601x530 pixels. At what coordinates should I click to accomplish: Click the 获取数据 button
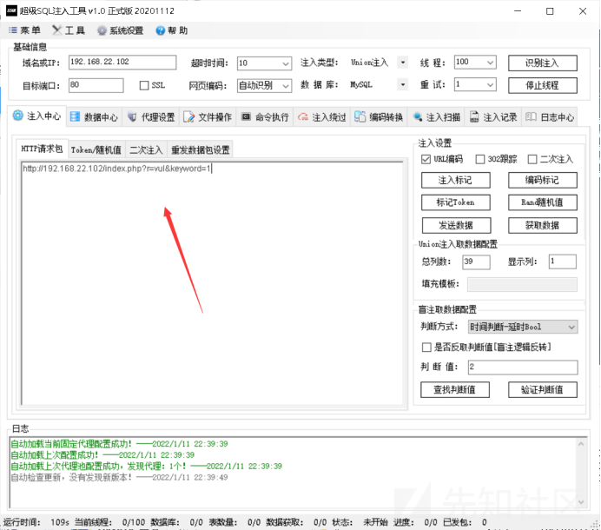(x=542, y=226)
